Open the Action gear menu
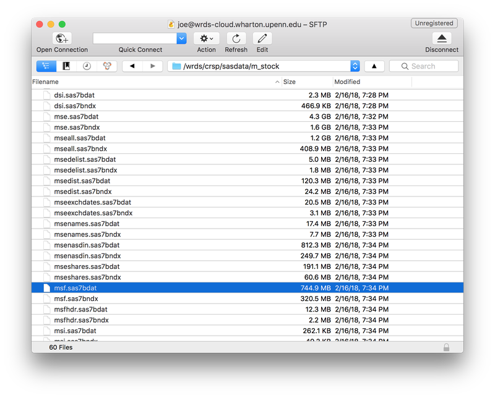This screenshot has height=398, width=495. coord(206,38)
